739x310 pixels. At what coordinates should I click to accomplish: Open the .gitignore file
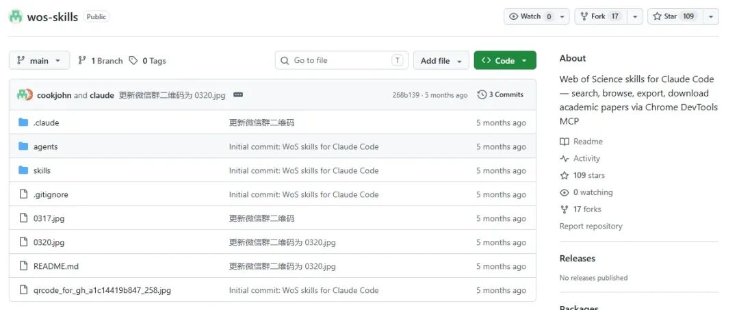click(51, 194)
